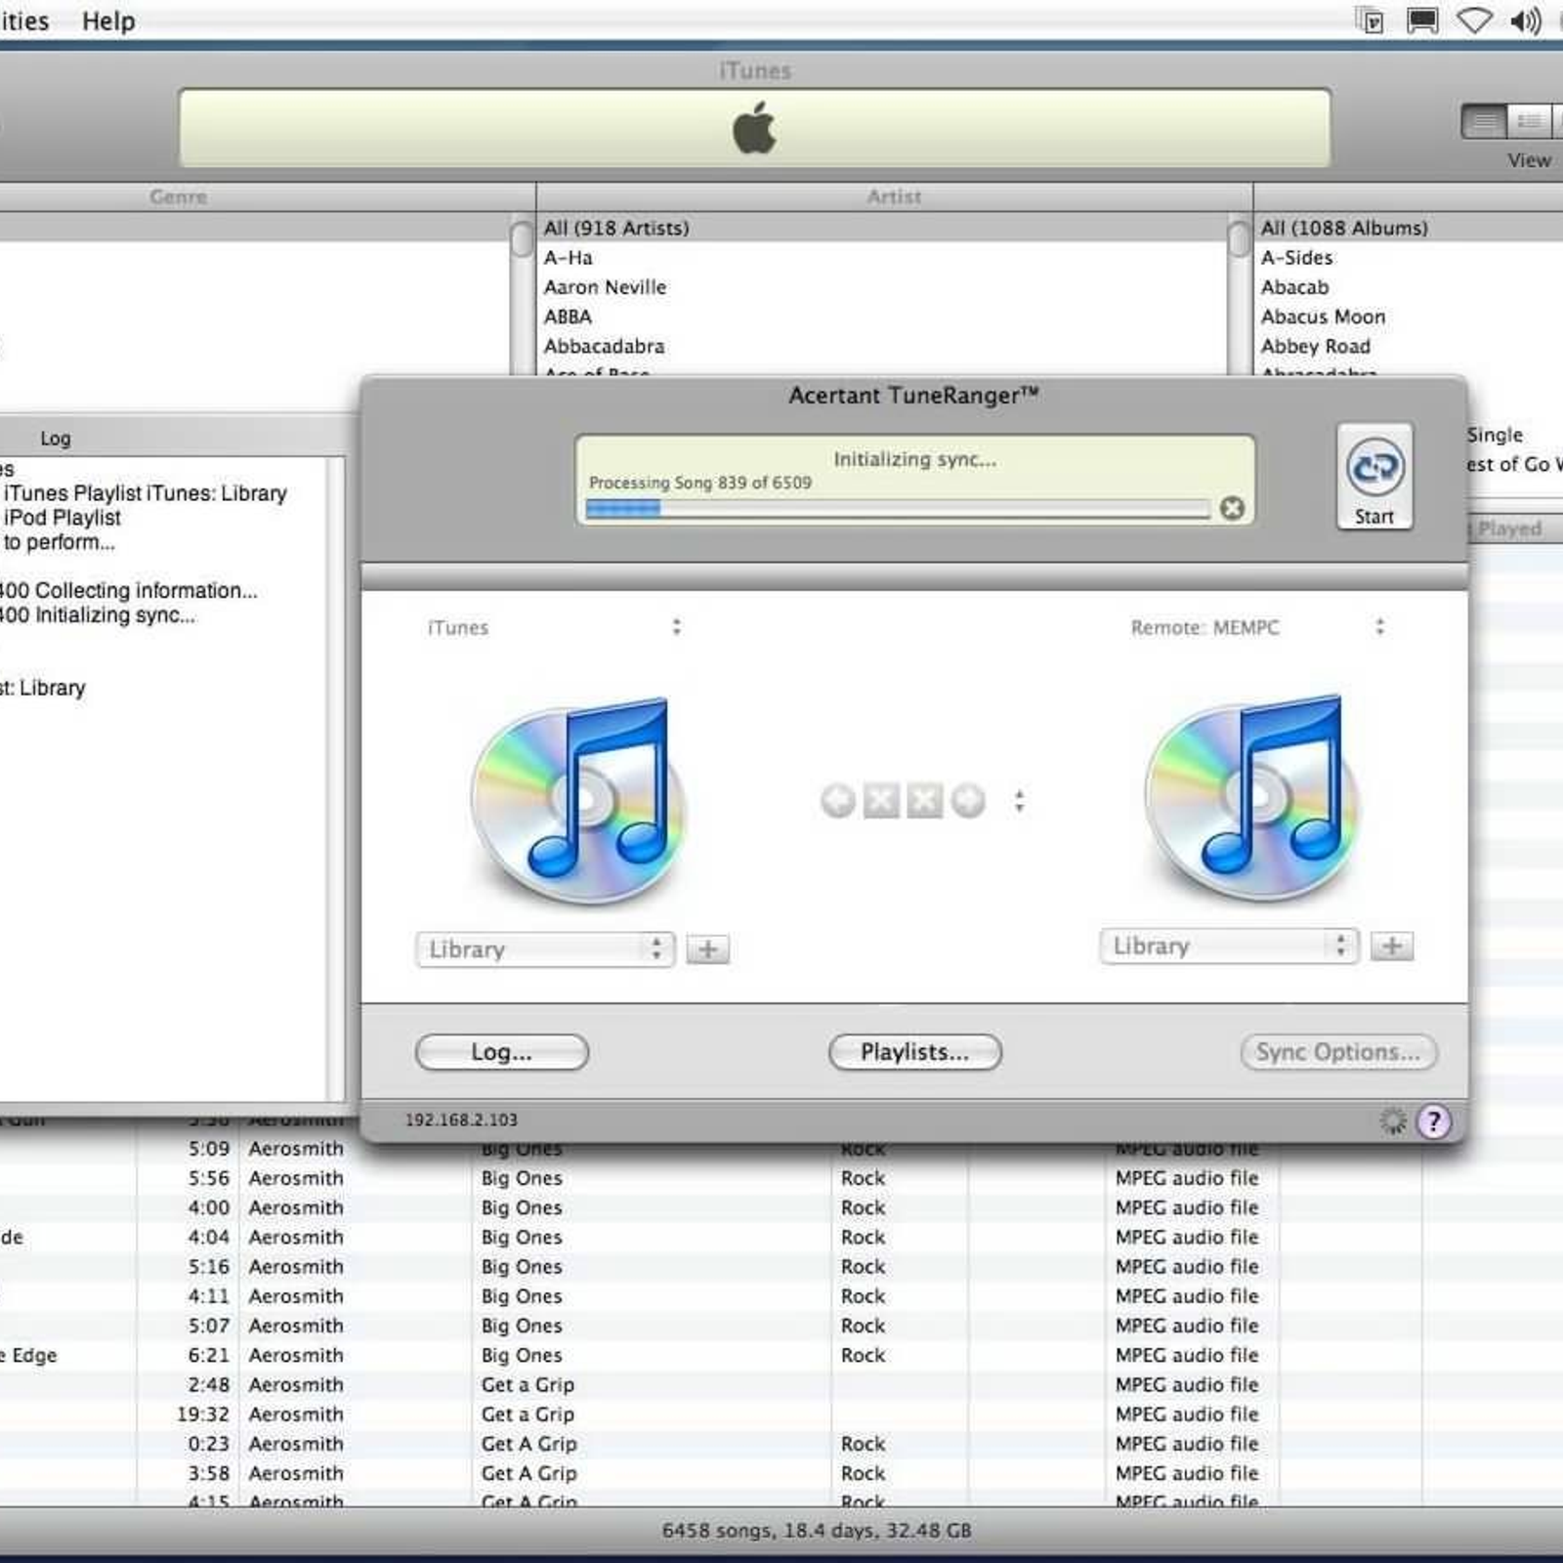Cancel the sync with the progress X icon
The image size is (1563, 1563).
(x=1232, y=508)
